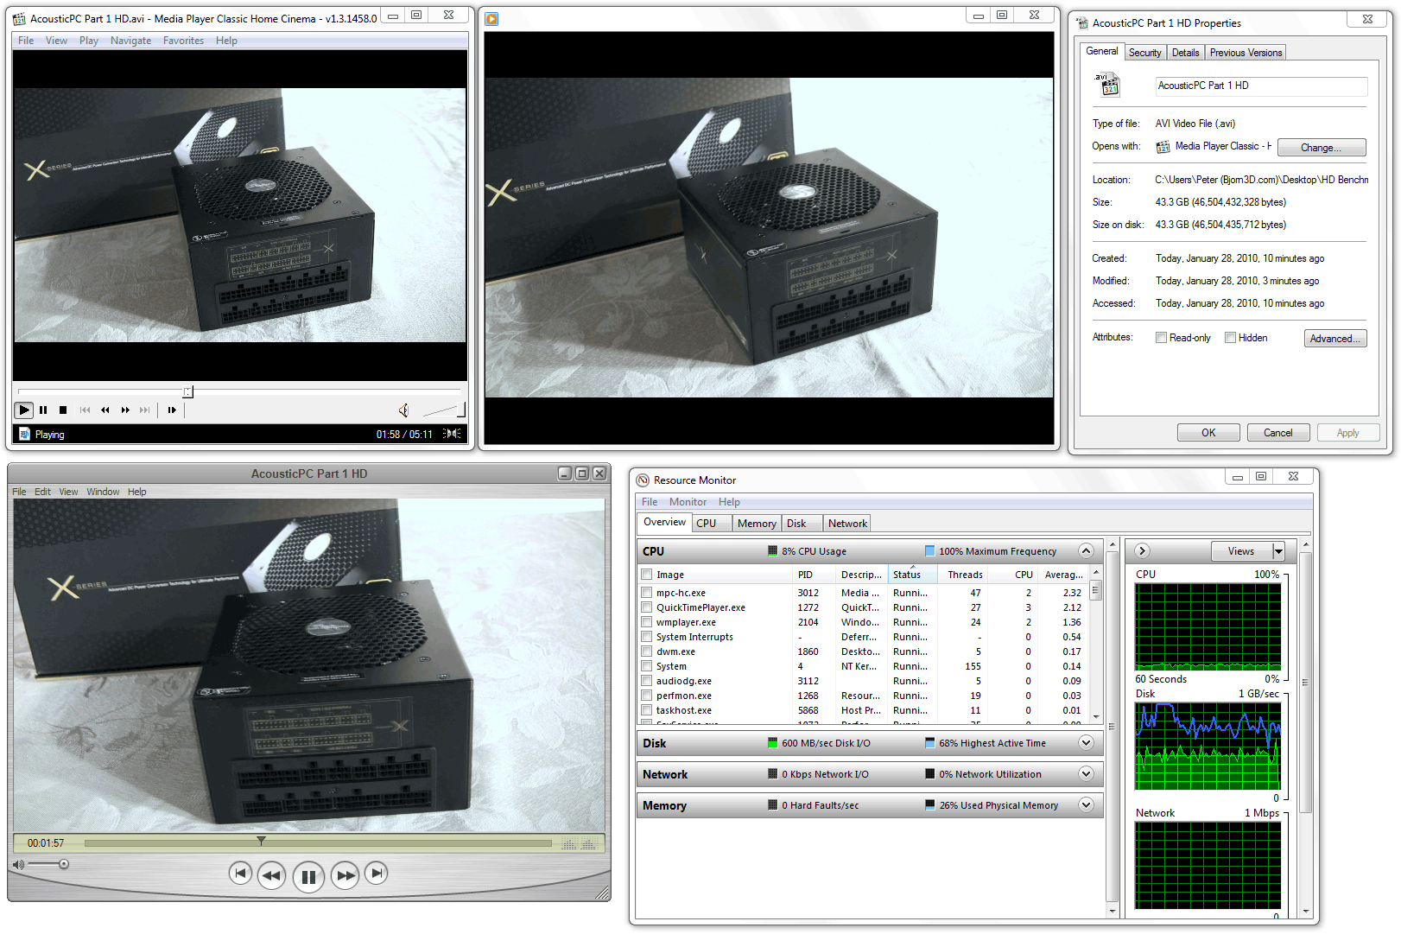Click the Resource Monitor title bar icon

643,480
